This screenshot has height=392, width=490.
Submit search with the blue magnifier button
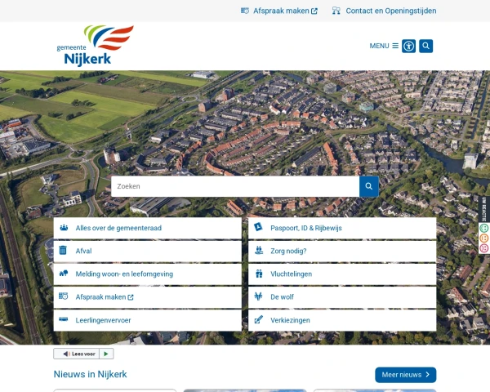369,186
